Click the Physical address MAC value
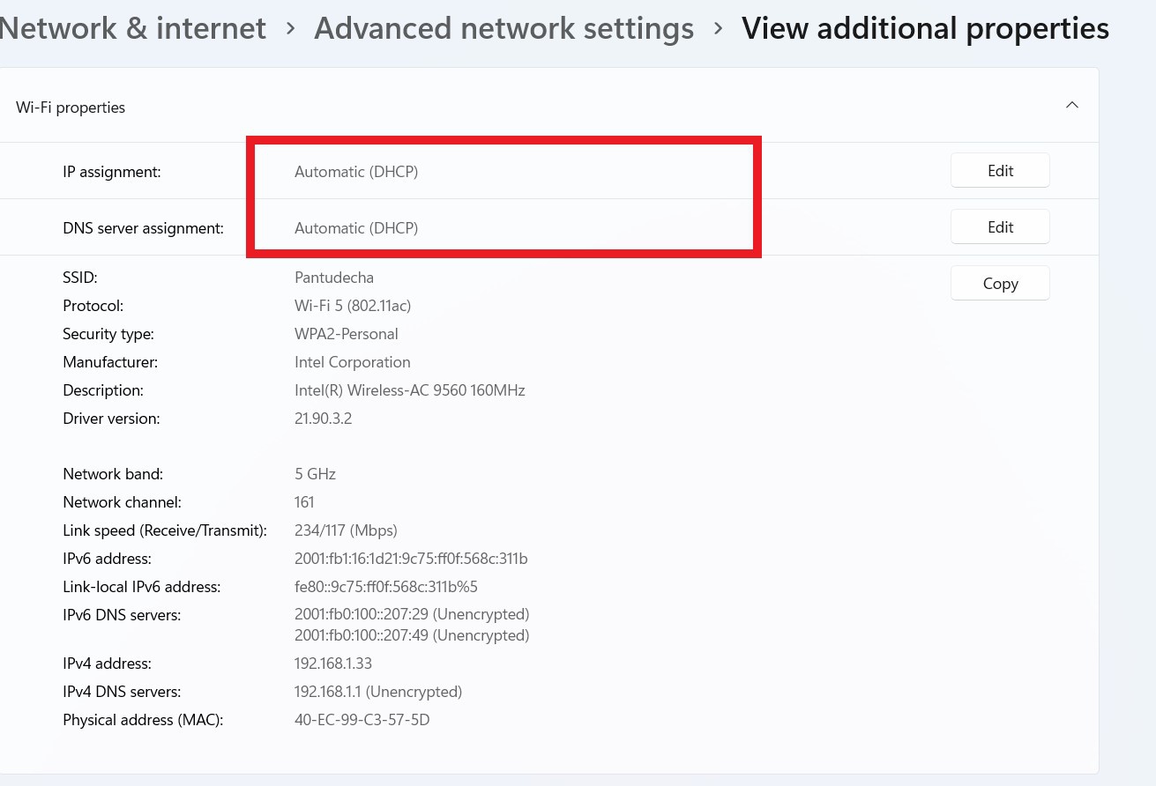Screen dimensions: 1156x786 (362, 720)
